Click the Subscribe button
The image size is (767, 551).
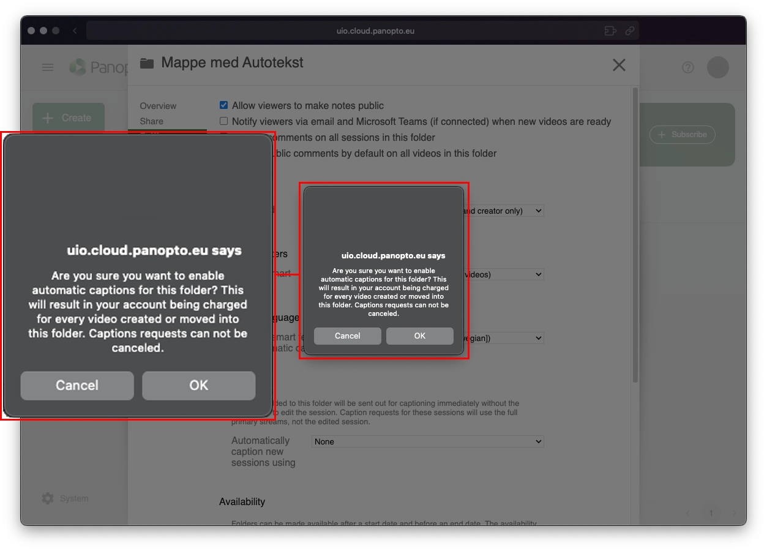coord(682,135)
